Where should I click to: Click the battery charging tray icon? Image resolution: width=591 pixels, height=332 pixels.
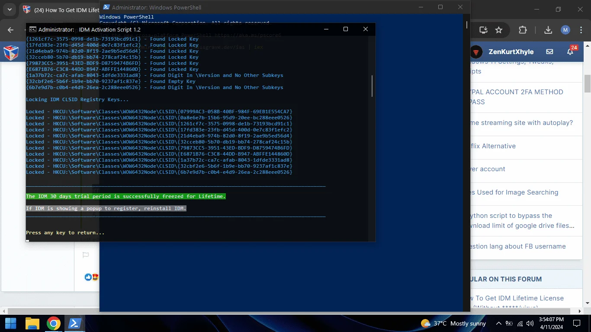tap(509, 323)
